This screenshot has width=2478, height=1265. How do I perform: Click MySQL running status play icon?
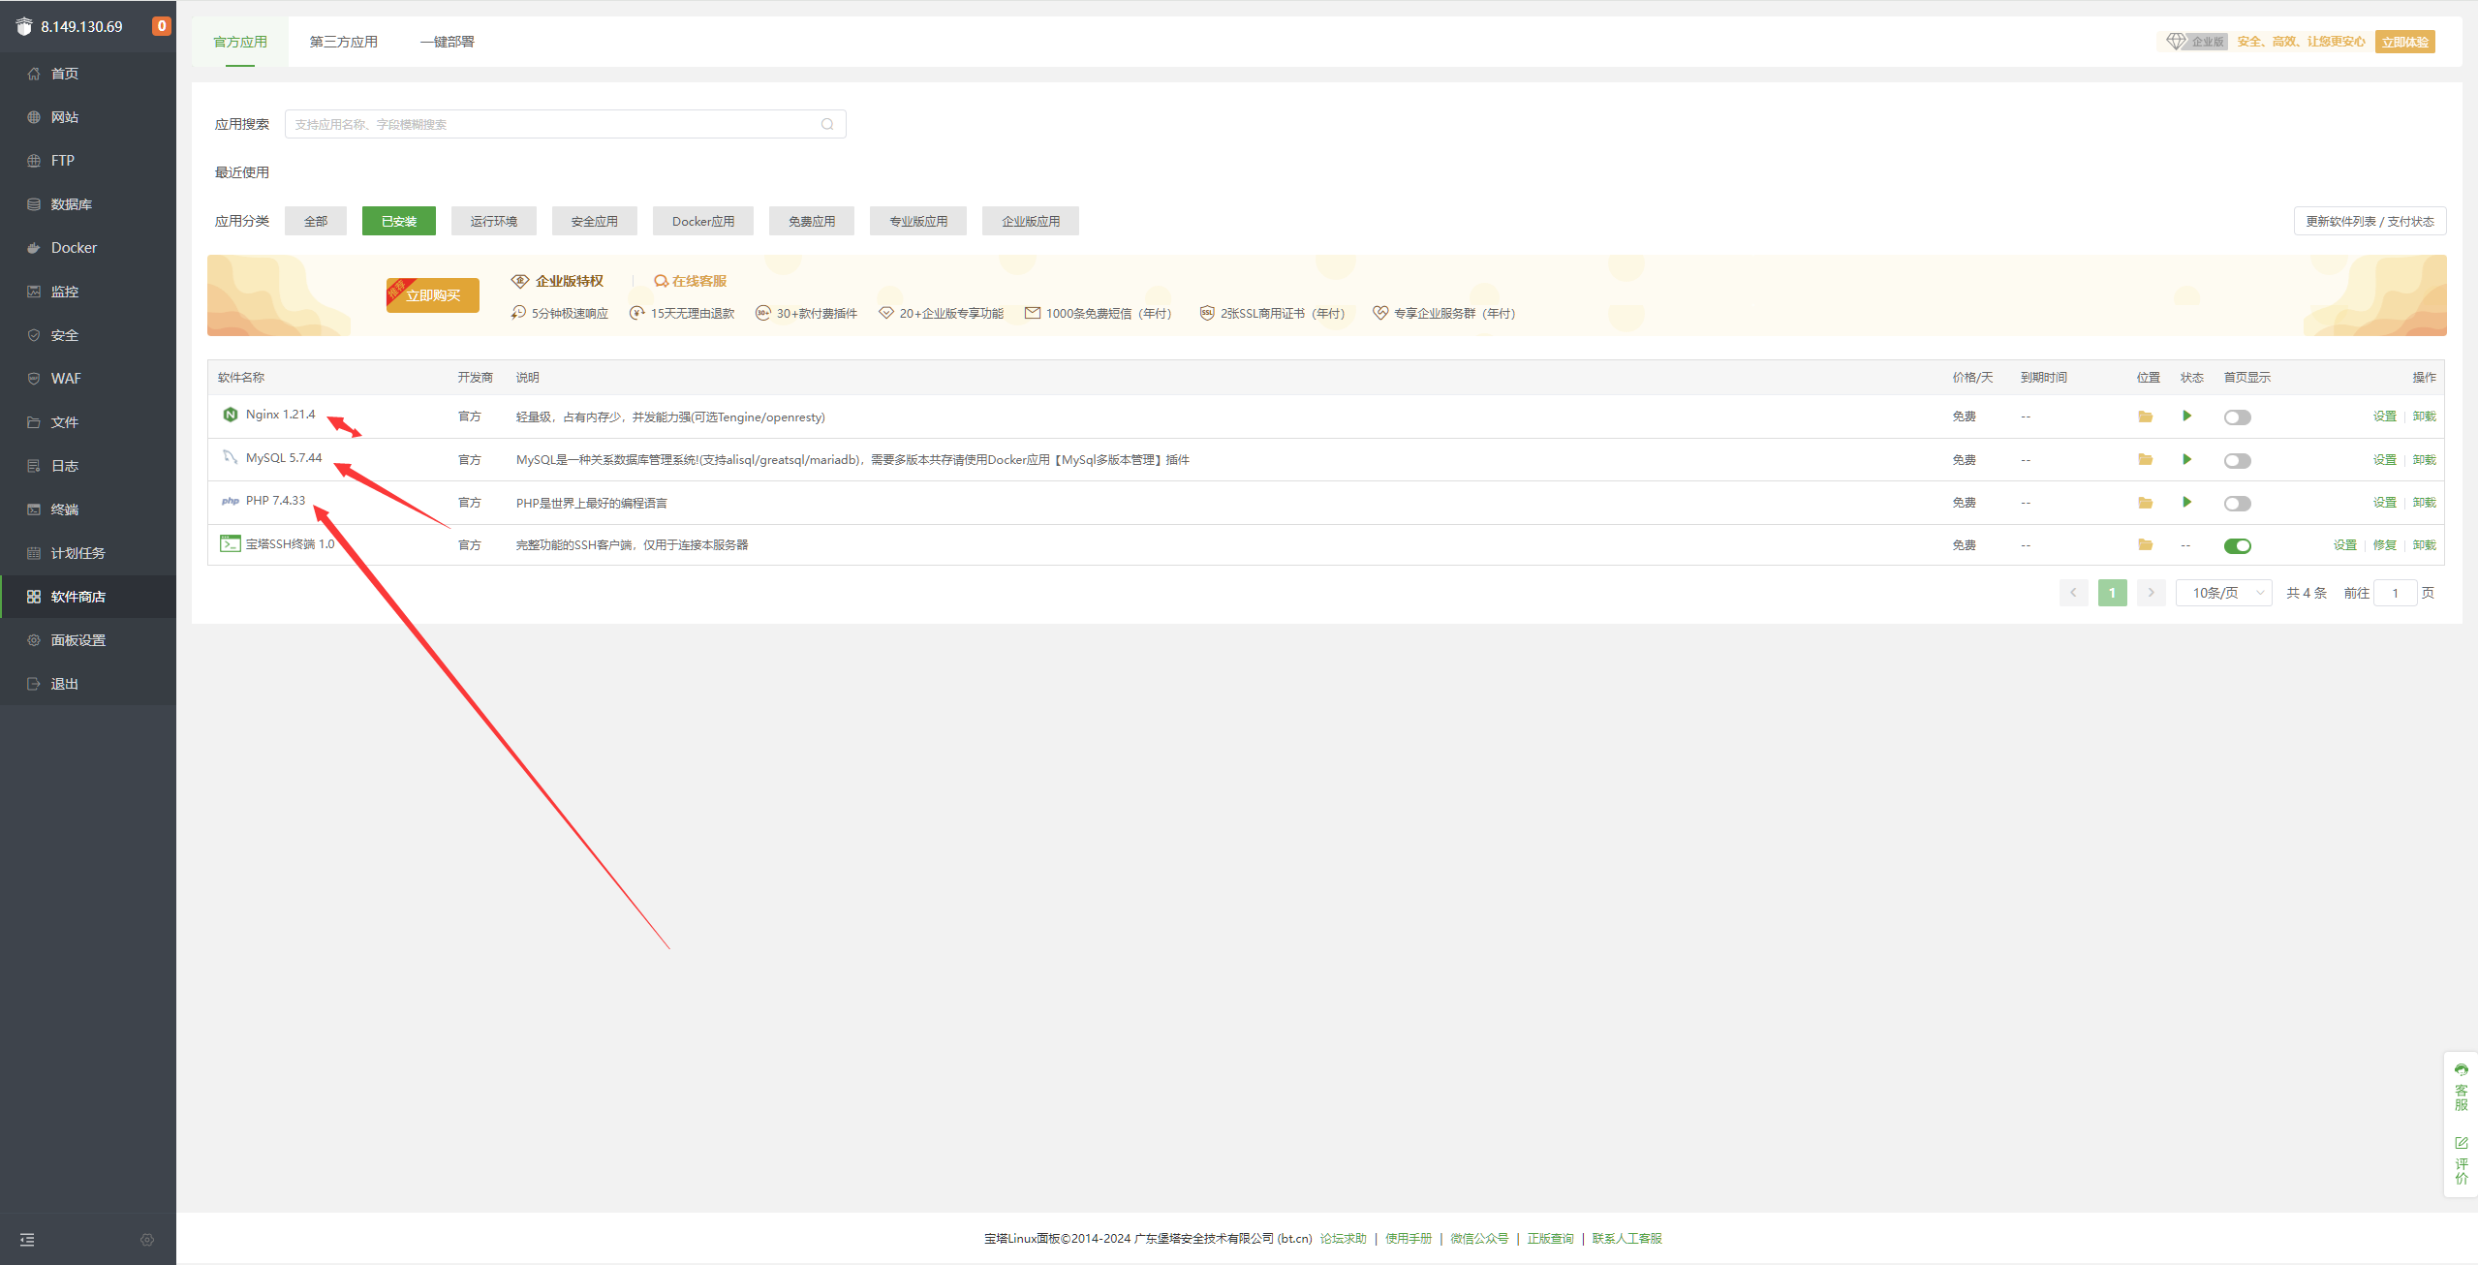point(2186,459)
